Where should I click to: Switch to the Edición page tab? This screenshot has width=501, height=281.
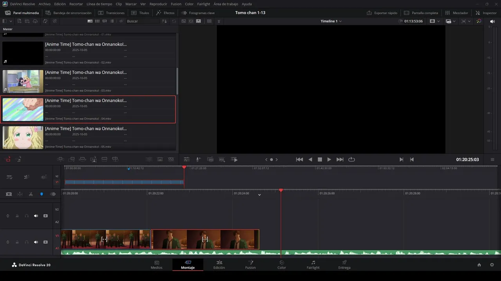tap(219, 265)
